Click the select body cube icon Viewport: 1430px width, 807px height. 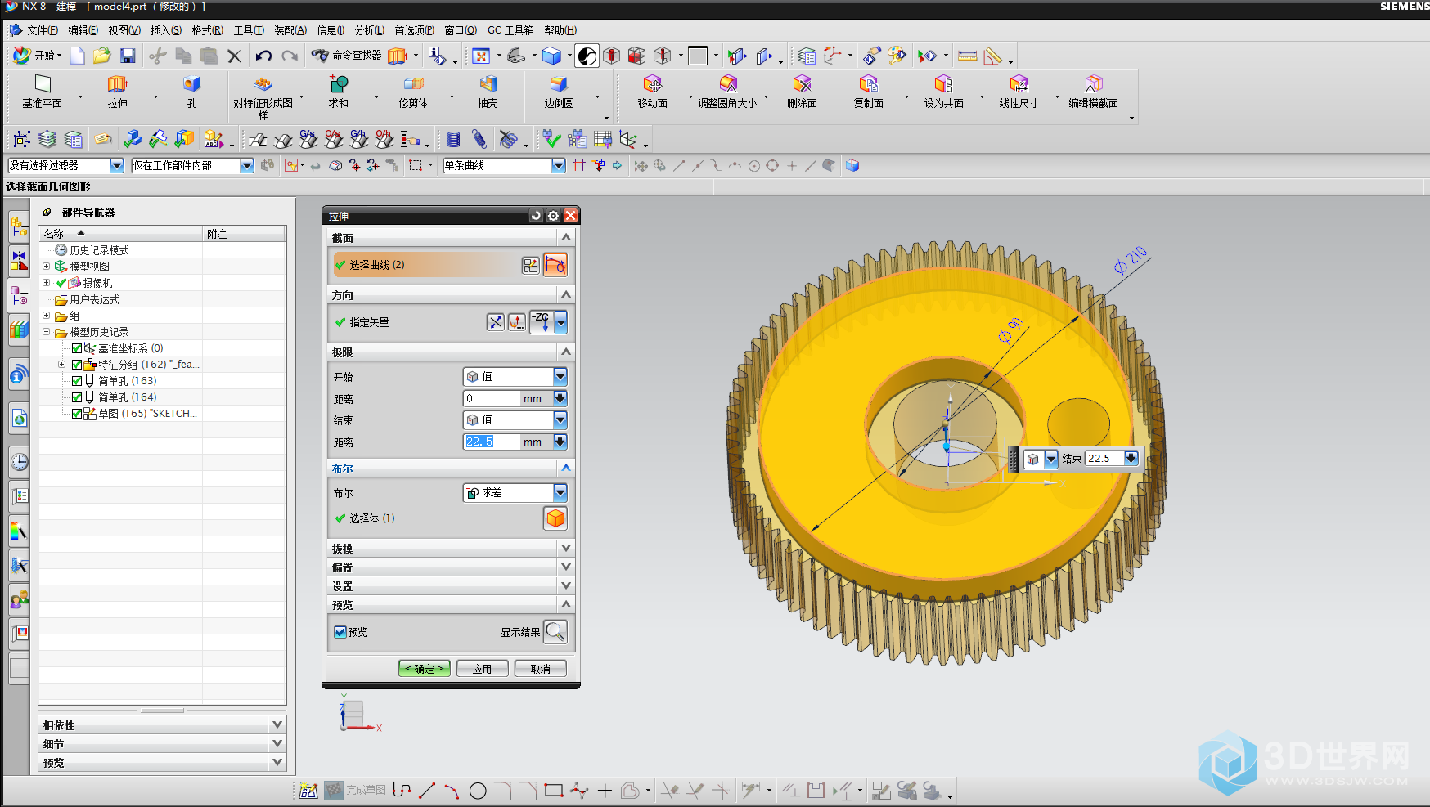coord(556,518)
